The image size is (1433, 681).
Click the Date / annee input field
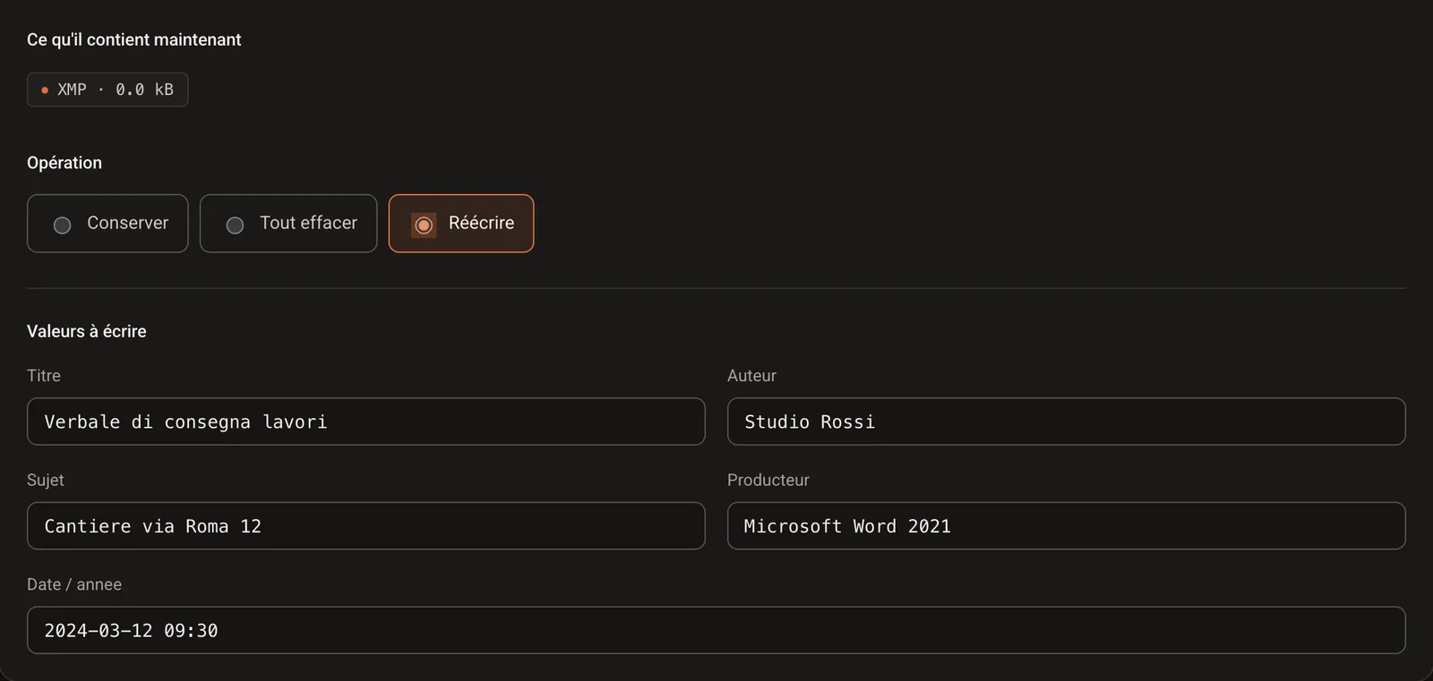coord(716,631)
